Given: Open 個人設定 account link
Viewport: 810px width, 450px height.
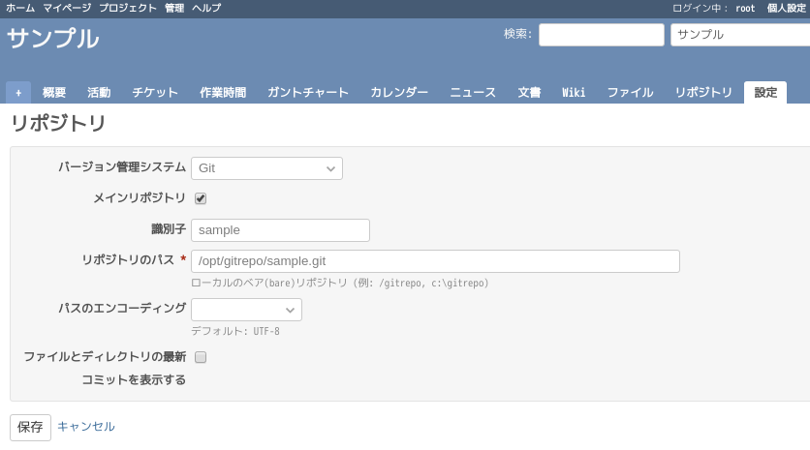Looking at the screenshot, I should point(786,8).
